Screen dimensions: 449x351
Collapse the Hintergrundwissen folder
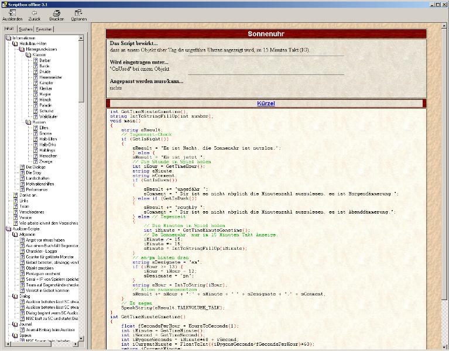40,49
